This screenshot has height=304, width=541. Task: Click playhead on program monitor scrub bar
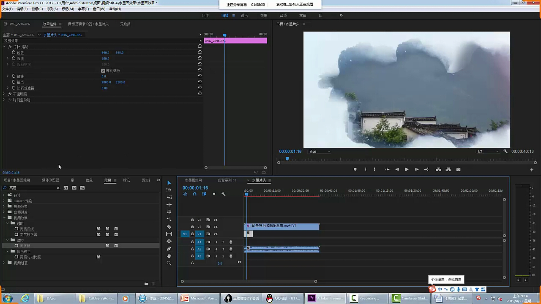[x=287, y=159]
